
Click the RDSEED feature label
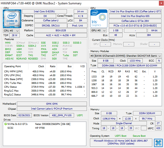coord(33,59)
